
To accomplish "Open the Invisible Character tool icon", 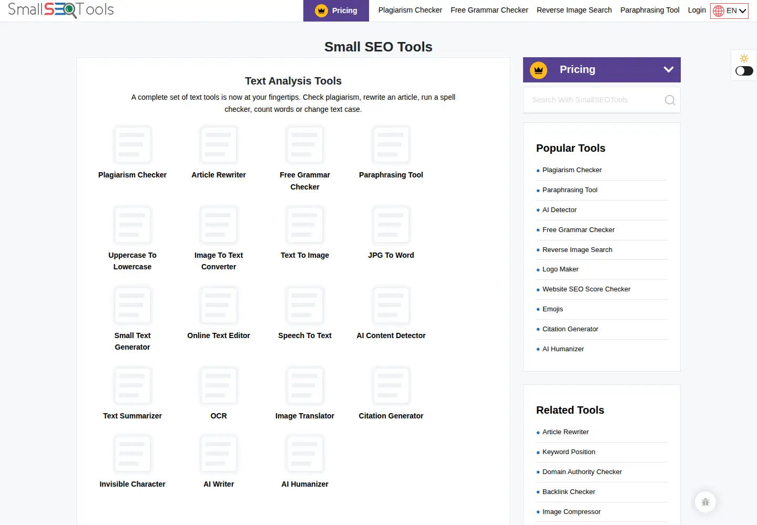I will [132, 454].
